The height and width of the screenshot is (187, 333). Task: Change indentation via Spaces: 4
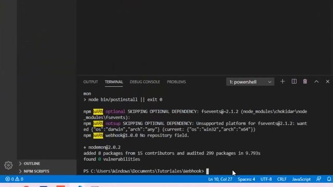(x=246, y=179)
